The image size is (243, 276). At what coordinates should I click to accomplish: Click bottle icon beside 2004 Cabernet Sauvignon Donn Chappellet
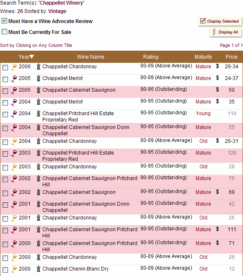tap(39, 127)
